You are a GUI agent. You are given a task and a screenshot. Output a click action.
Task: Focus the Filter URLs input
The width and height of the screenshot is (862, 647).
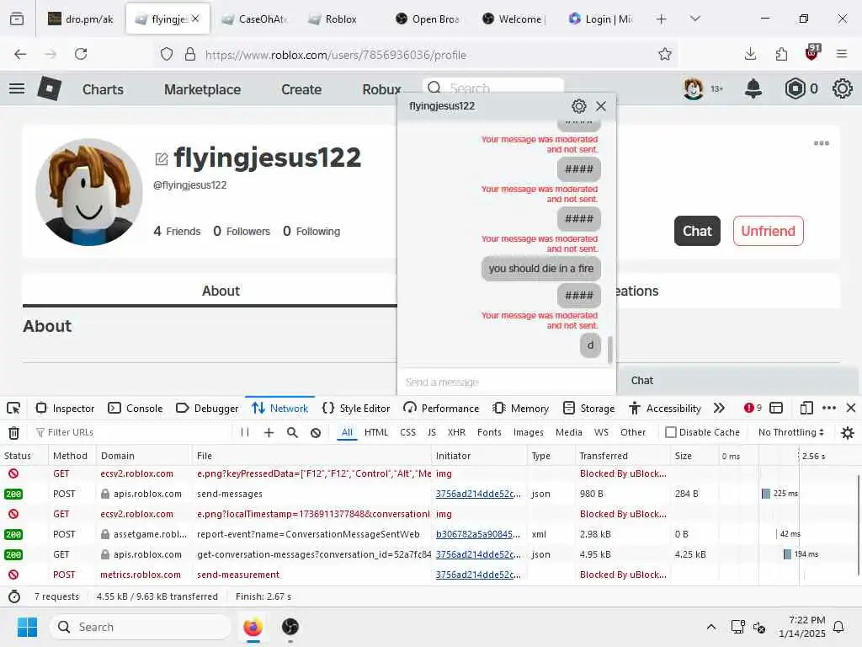tap(132, 432)
